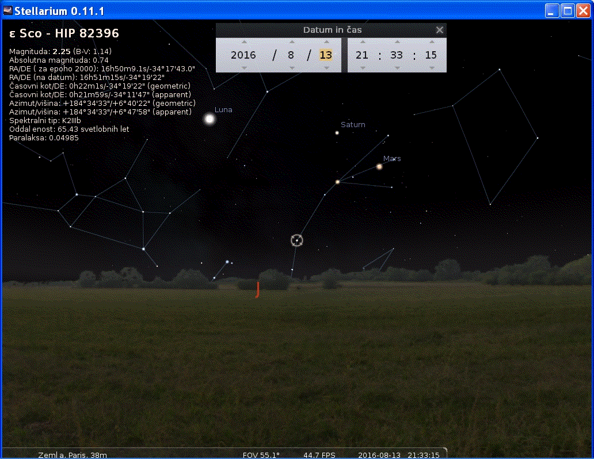Decrease the minutes with the down arrow

tap(397, 68)
